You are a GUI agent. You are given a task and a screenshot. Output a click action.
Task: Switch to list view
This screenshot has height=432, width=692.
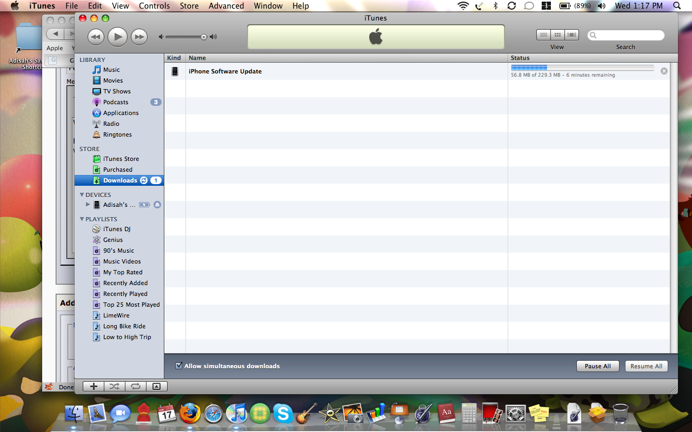tap(543, 35)
